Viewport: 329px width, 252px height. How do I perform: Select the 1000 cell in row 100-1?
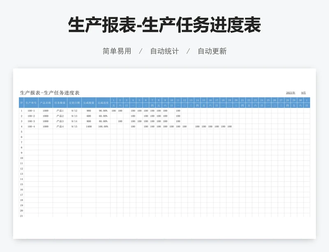click(46, 111)
